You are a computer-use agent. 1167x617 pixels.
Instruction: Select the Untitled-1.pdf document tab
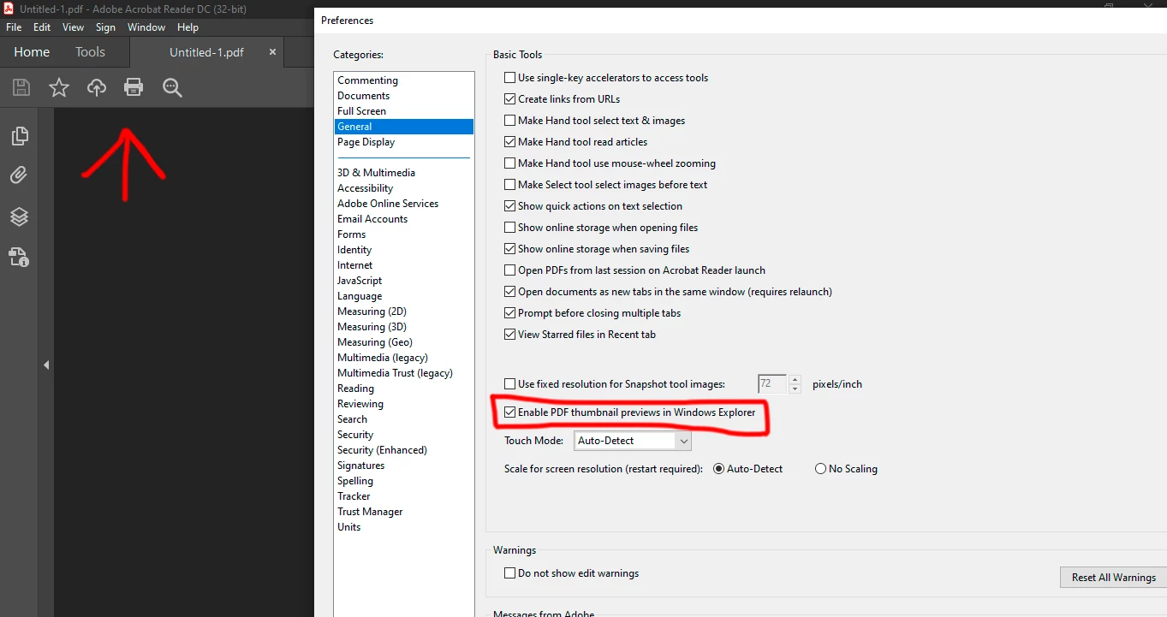click(206, 52)
